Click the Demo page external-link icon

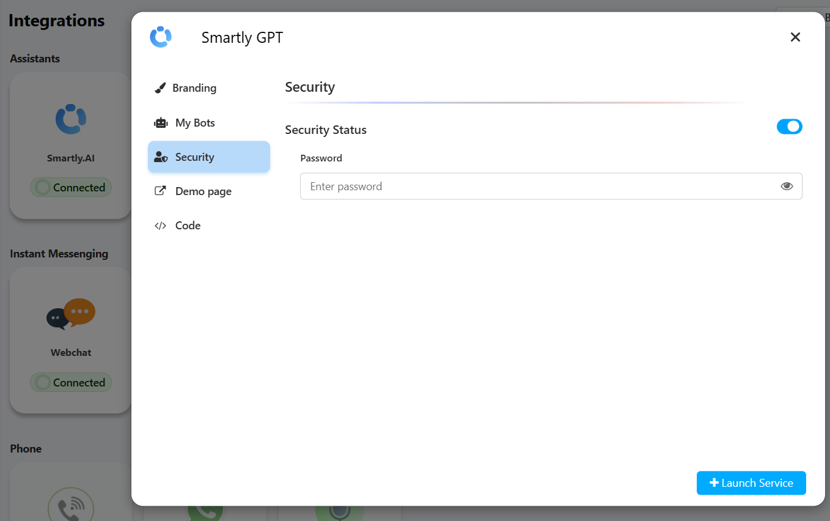pyautogui.click(x=160, y=191)
